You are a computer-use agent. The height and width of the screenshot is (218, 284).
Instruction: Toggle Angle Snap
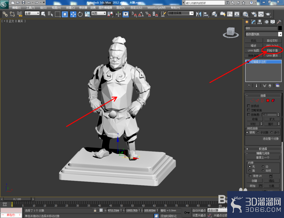tap(141, 14)
